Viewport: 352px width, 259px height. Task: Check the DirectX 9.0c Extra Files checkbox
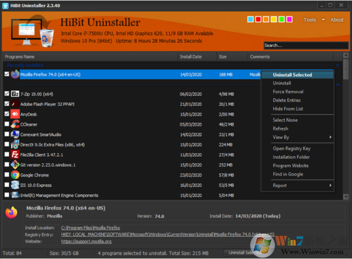[x=7, y=144]
